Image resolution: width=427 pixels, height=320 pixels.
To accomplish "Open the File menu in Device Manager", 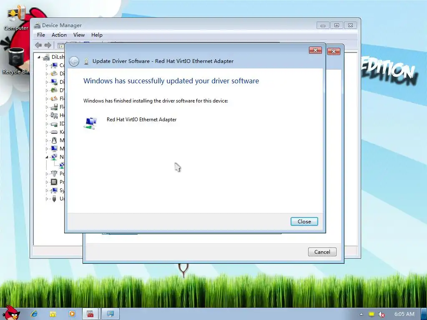I will coord(41,35).
